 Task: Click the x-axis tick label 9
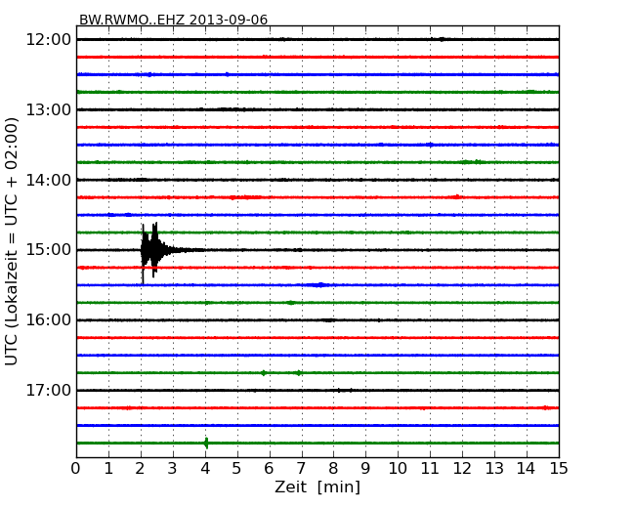point(365,469)
